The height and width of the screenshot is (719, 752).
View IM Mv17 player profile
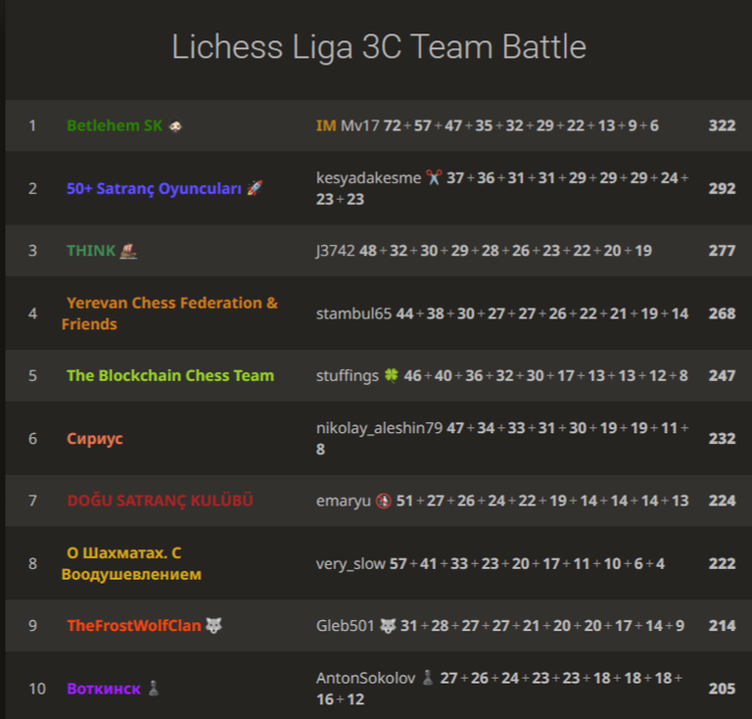[x=348, y=125]
